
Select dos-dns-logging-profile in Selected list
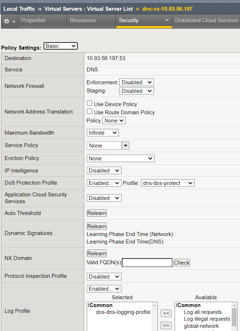[123, 312]
